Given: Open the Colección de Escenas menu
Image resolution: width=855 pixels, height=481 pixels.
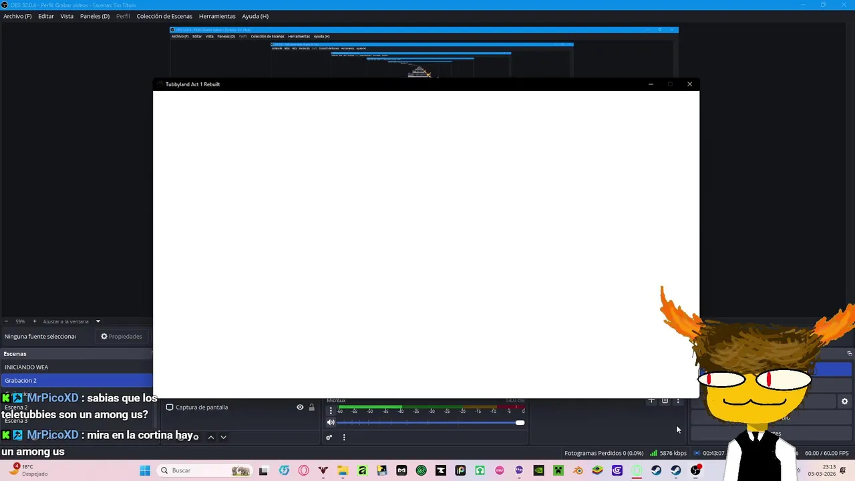Looking at the screenshot, I should pos(164,16).
